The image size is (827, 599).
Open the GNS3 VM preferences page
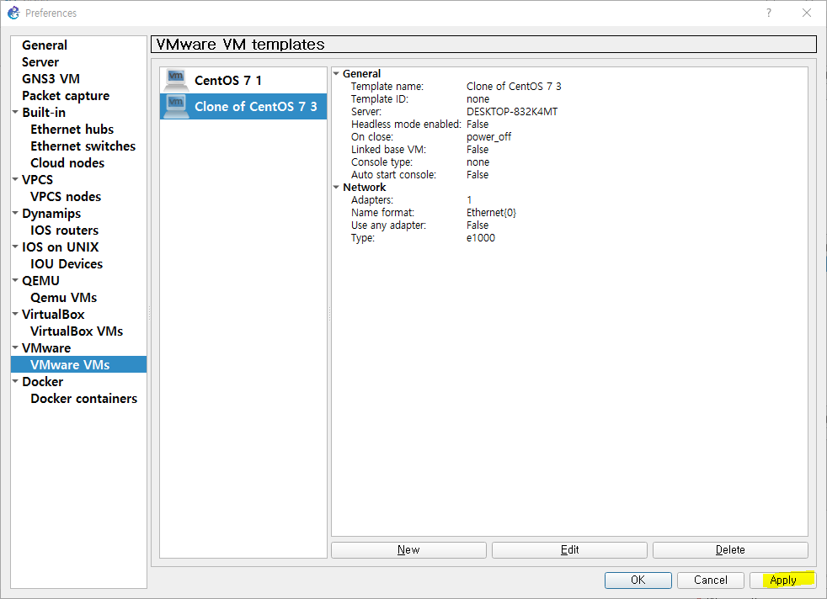(x=51, y=79)
